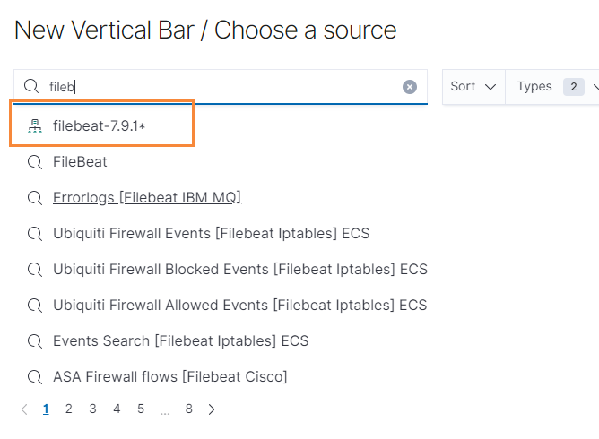Open the Sort dropdown
Viewport: 599px width, 439px height.
(x=473, y=87)
